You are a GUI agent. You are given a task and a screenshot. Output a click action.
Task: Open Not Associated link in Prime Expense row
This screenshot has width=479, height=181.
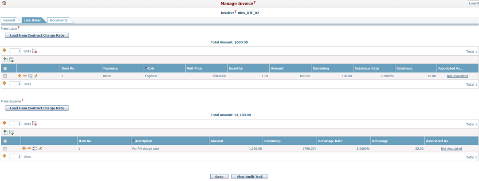pyautogui.click(x=451, y=149)
